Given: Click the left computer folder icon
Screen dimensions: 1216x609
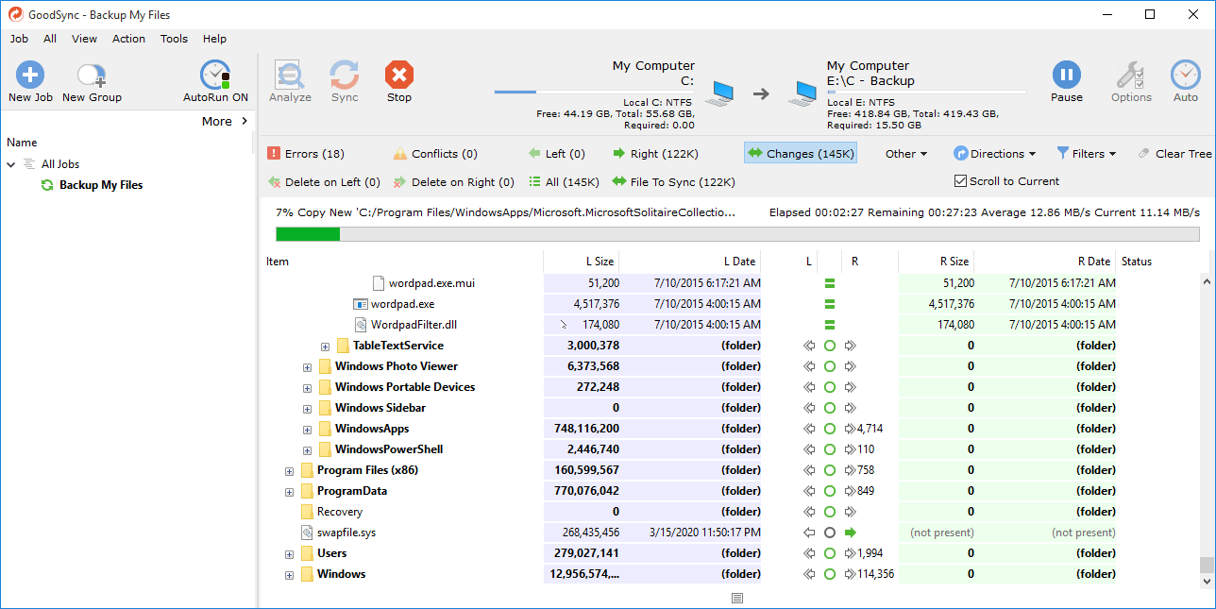Looking at the screenshot, I should point(720,93).
